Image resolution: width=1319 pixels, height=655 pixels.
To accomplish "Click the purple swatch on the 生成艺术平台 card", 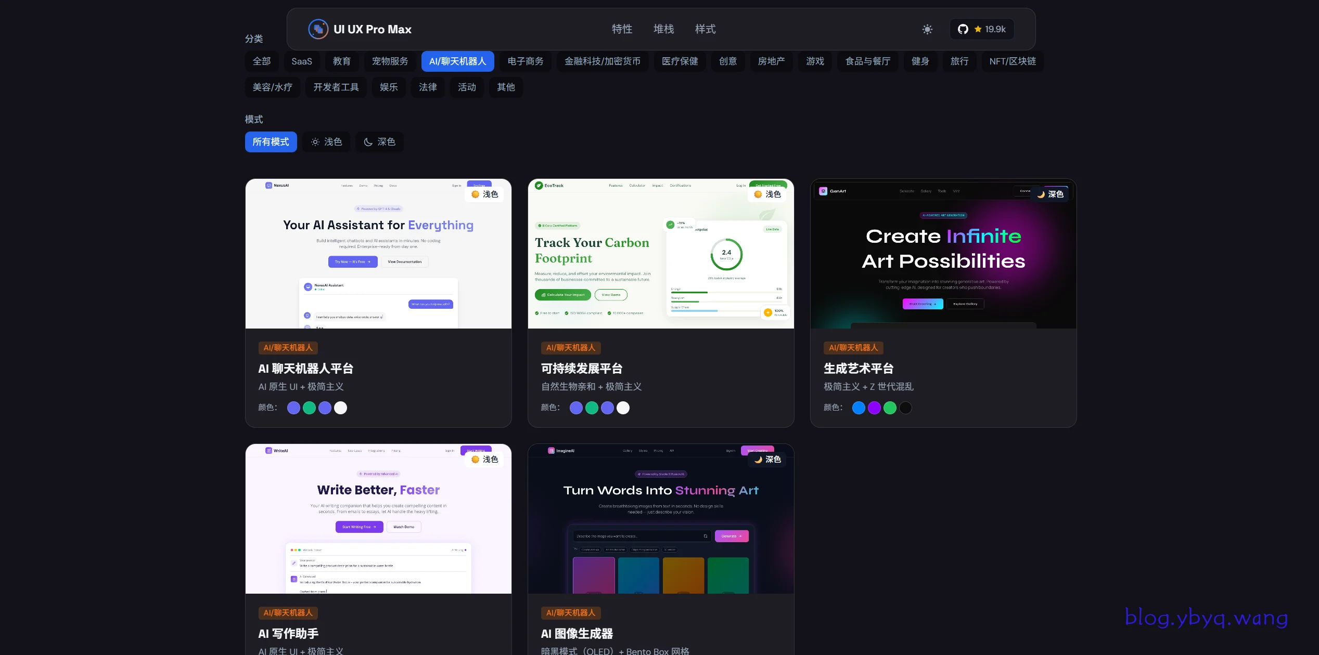I will point(874,408).
